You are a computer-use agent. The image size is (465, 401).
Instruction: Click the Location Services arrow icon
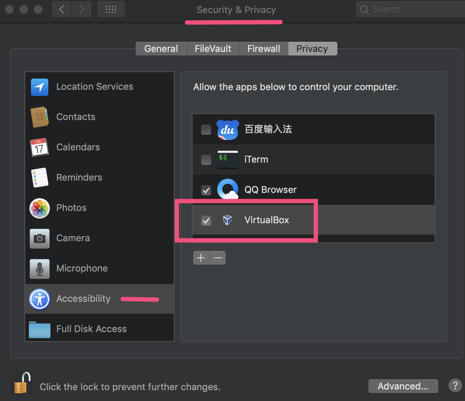coord(40,87)
